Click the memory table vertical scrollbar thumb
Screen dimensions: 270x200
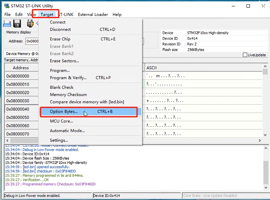(x=265, y=72)
